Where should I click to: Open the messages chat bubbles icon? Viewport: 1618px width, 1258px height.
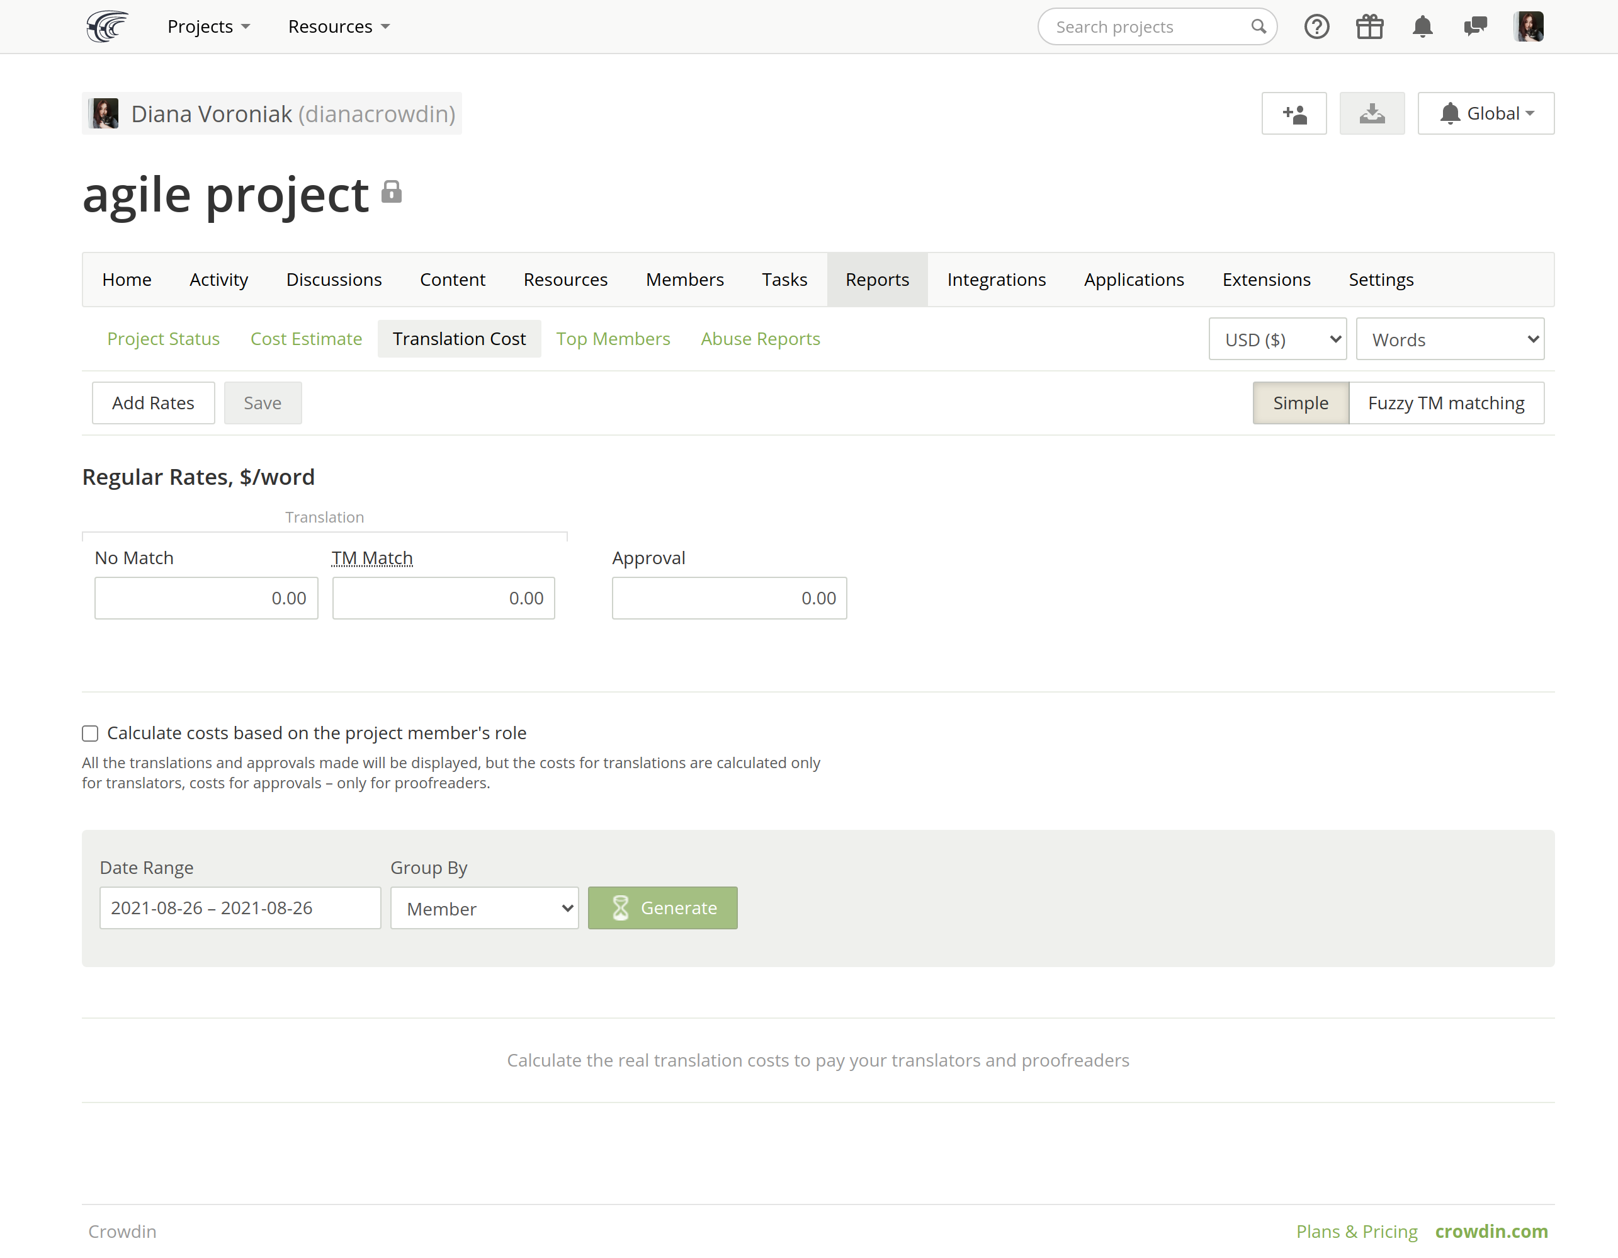click(1475, 26)
